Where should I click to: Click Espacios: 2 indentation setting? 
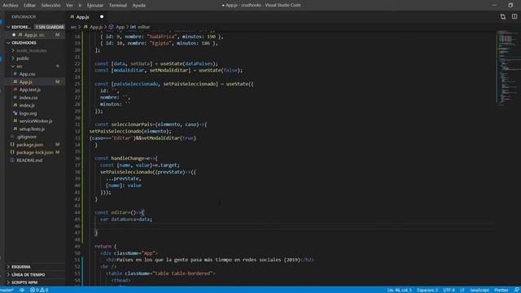pyautogui.click(x=427, y=290)
